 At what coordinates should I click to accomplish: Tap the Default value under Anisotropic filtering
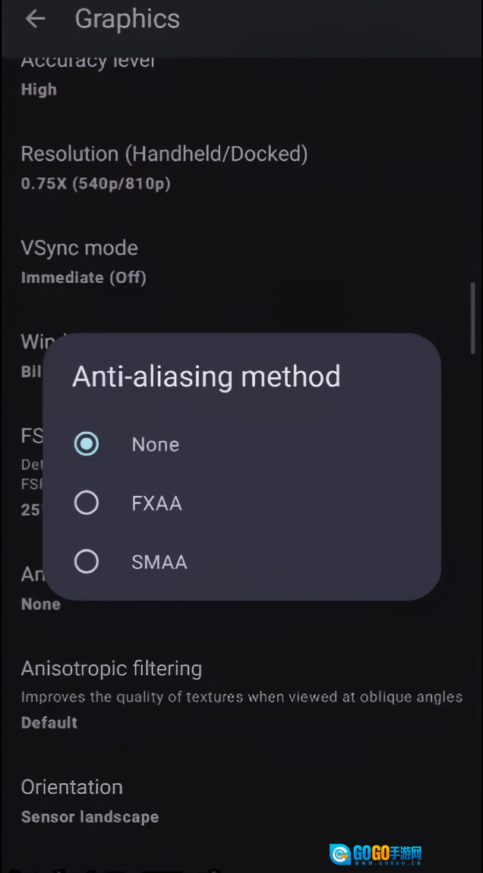(x=49, y=723)
